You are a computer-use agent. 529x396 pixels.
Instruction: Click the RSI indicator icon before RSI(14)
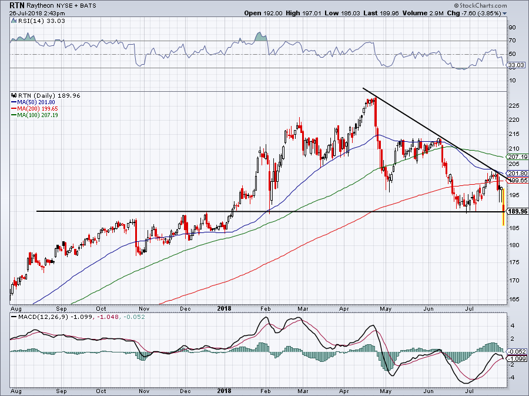(14, 21)
